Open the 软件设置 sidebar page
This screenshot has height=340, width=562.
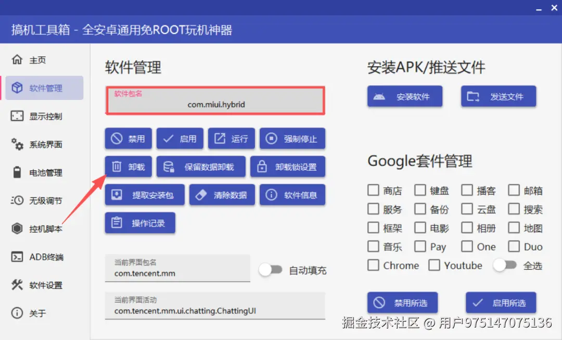pyautogui.click(x=44, y=285)
